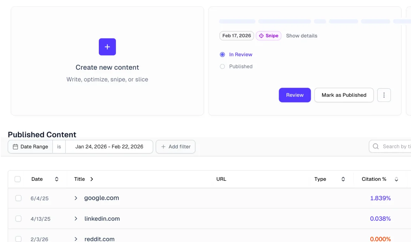Click the Review button

click(x=295, y=95)
